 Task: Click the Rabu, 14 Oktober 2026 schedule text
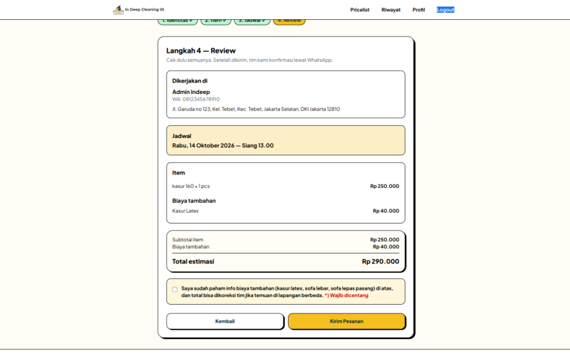223,145
